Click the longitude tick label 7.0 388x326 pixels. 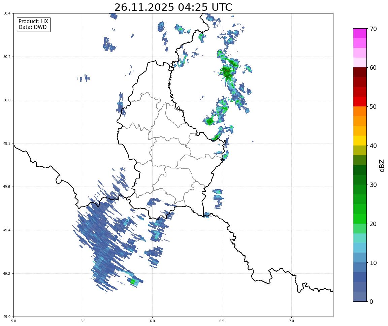(x=291, y=321)
